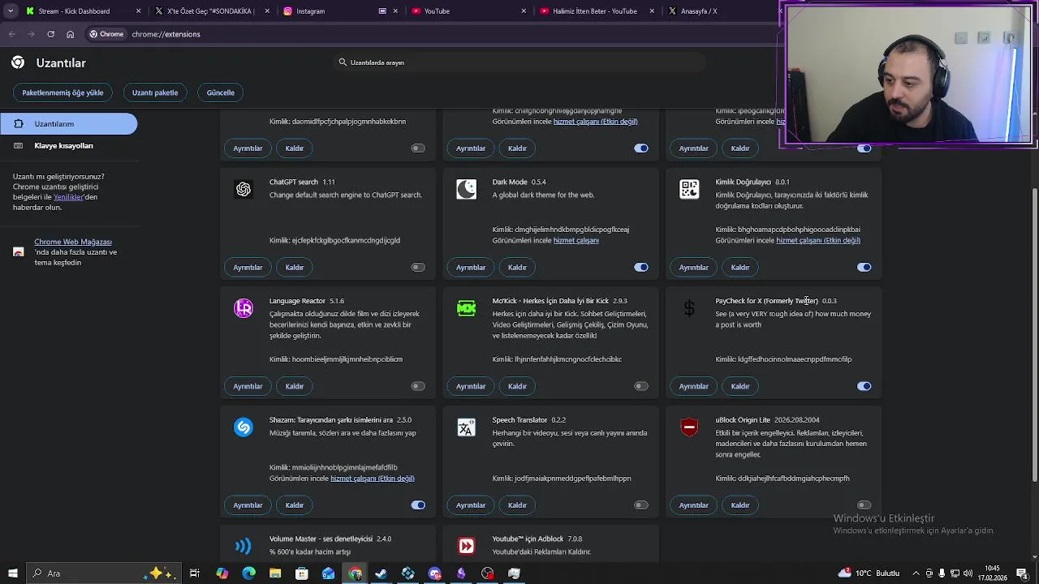Go to the home page icon
Viewport: 1039px width, 584px height.
(x=70, y=34)
